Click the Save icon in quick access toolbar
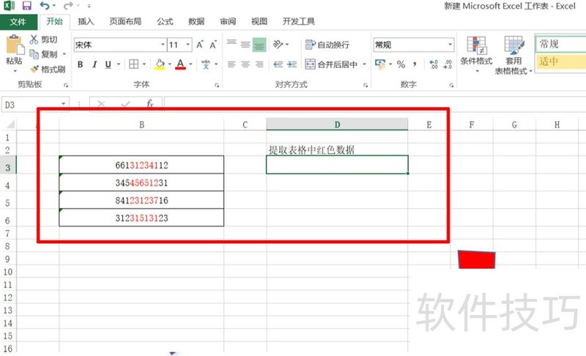Image resolution: width=586 pixels, height=356 pixels. (27, 6)
